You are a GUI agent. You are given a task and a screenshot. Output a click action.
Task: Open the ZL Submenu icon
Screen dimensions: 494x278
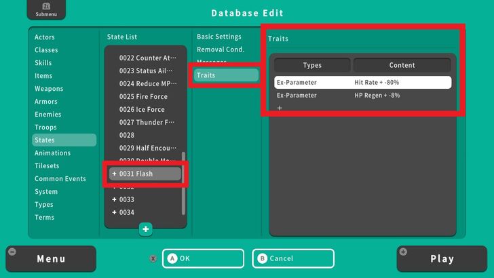click(42, 9)
